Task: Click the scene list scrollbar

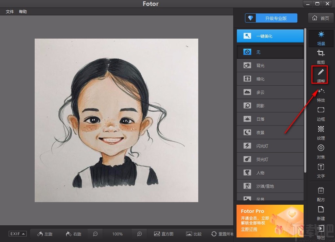Action: point(305,100)
